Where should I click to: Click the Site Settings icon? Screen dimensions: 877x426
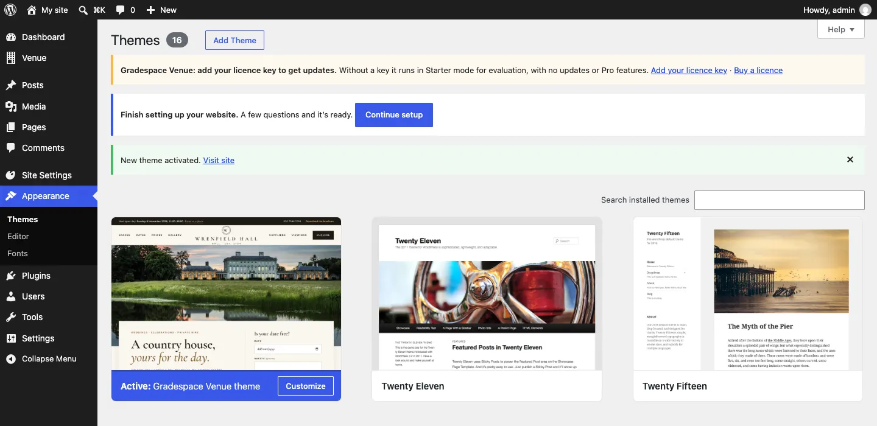(x=11, y=175)
